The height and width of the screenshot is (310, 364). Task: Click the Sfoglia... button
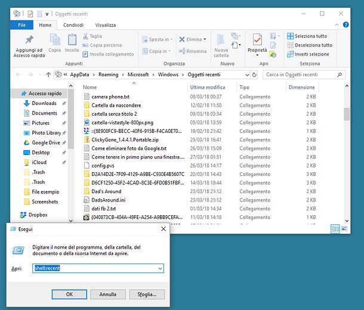(x=147, y=294)
